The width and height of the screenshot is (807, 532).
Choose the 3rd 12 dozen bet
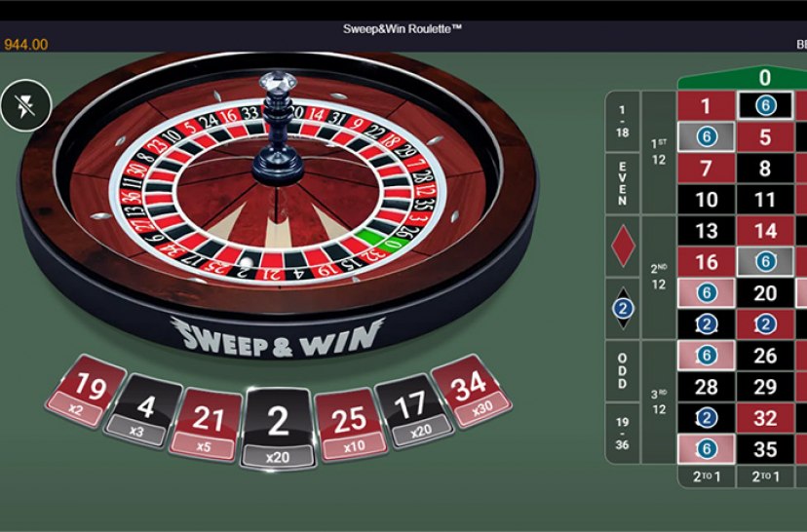659,402
